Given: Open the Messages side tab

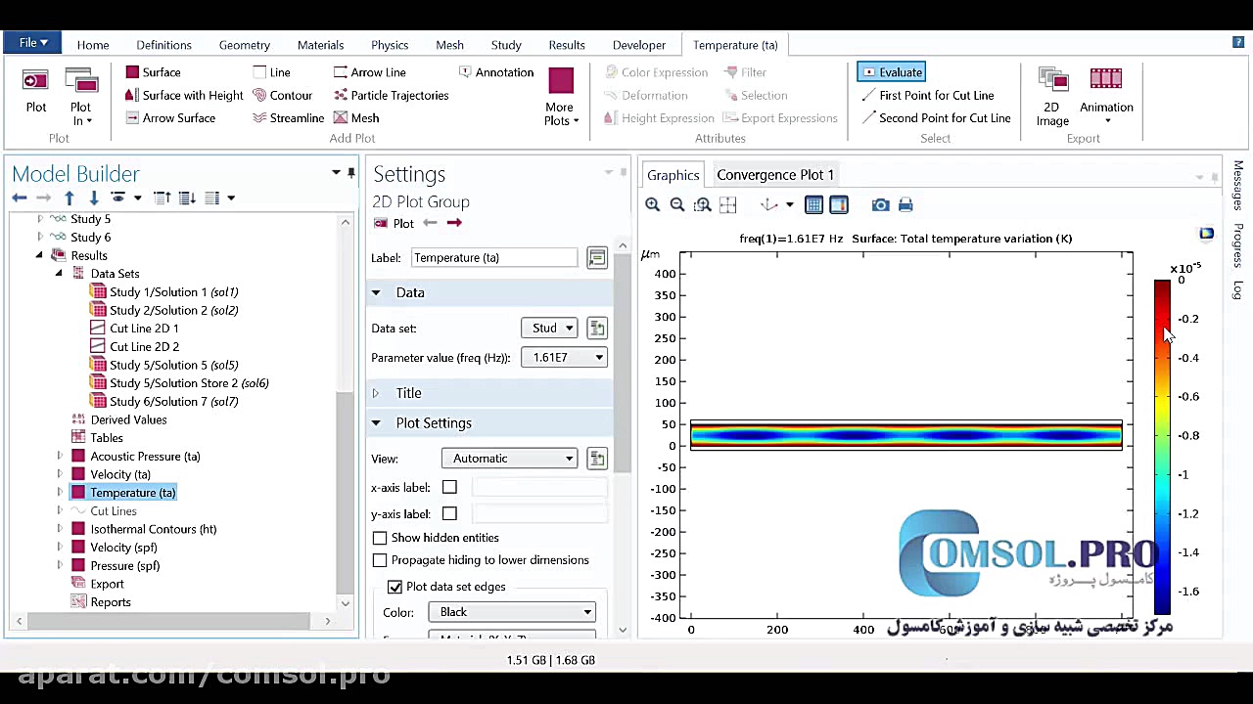Looking at the screenshot, I should (x=1238, y=185).
